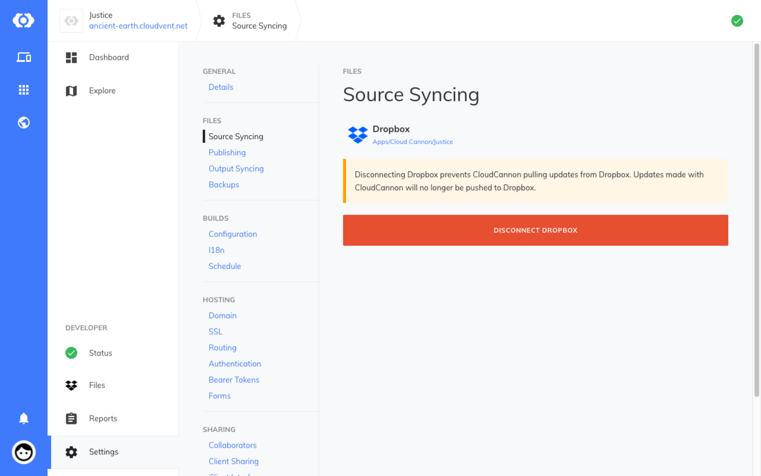Click the green sync status checkmark

(737, 21)
